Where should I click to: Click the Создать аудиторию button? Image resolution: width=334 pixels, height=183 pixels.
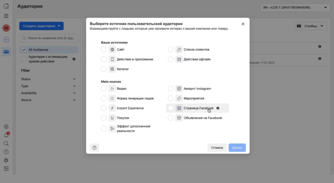[41, 26]
